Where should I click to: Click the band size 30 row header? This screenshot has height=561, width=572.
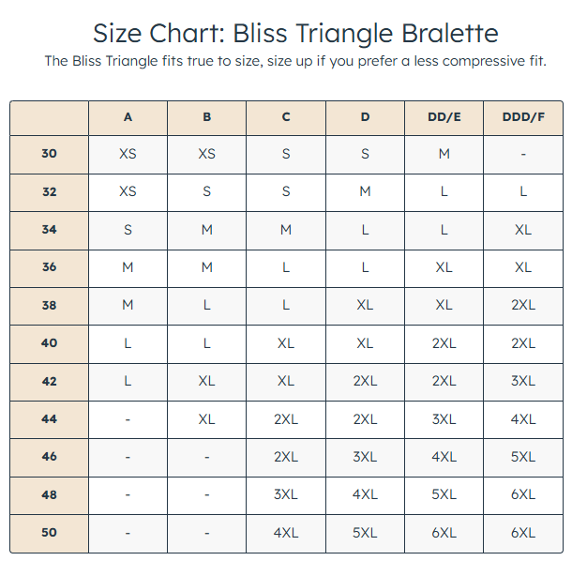[x=50, y=154]
